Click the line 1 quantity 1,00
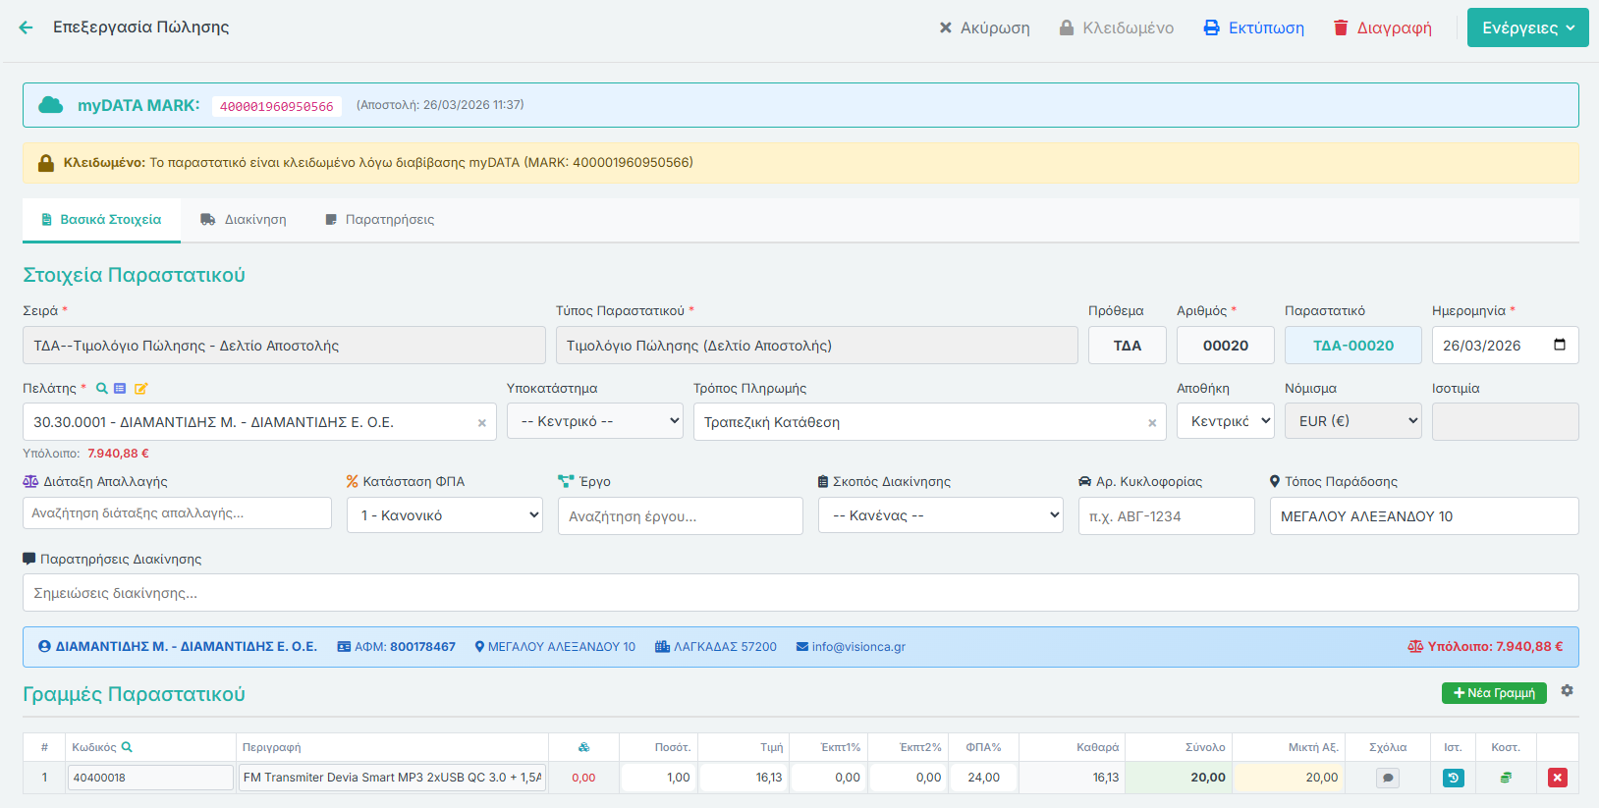This screenshot has height=808, width=1599. point(657,778)
